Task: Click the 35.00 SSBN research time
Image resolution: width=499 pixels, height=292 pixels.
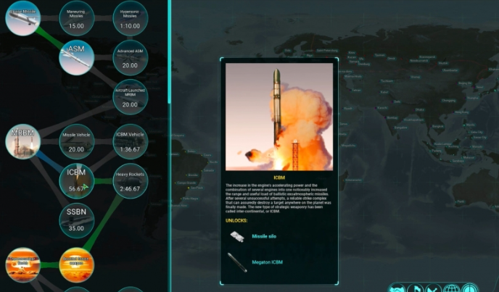Action: pyautogui.click(x=76, y=228)
